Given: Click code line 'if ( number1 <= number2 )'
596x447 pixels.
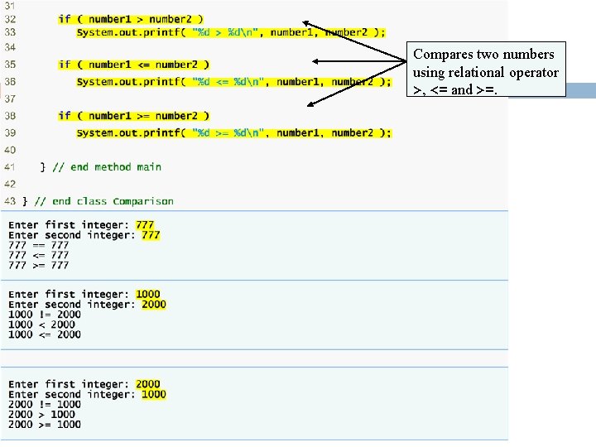Looking at the screenshot, I should point(134,65).
